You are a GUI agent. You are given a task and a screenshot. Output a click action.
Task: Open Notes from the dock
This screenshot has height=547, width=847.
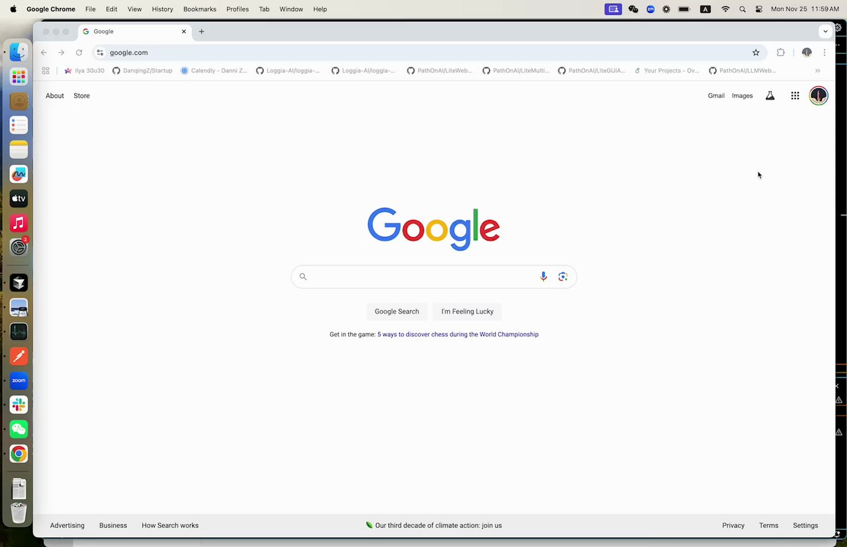tap(19, 149)
